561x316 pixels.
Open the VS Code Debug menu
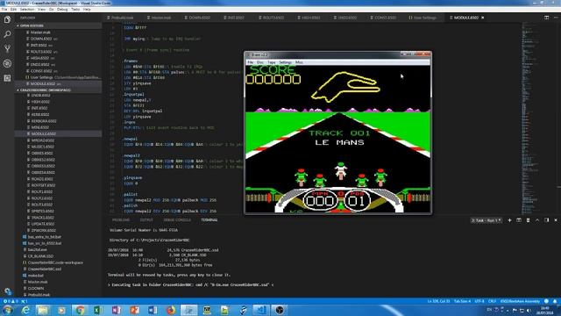(62, 10)
